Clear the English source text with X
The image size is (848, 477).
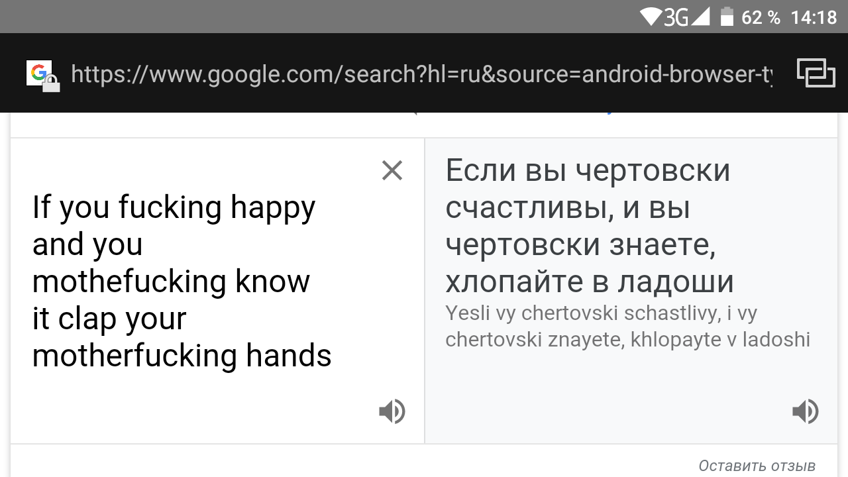tap(392, 171)
